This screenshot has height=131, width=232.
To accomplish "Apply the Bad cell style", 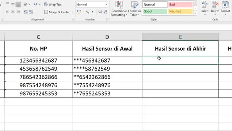I will click(x=181, y=5).
